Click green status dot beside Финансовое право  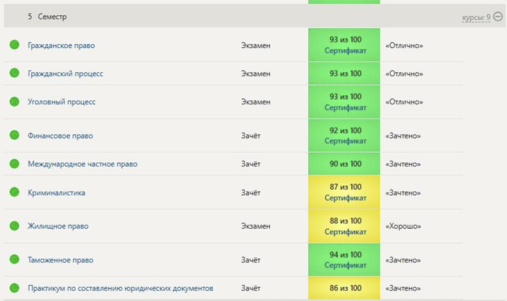(14, 135)
